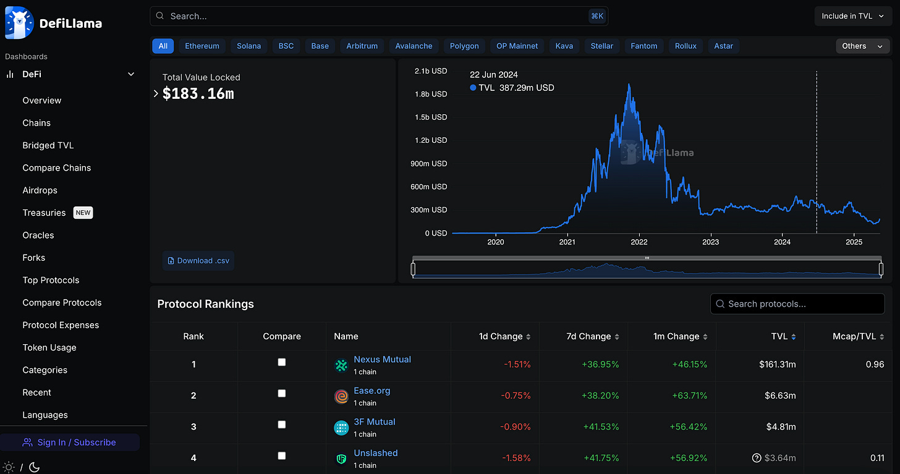900x474 pixels.
Task: Select the Arbitrum chain tab
Action: pos(362,46)
